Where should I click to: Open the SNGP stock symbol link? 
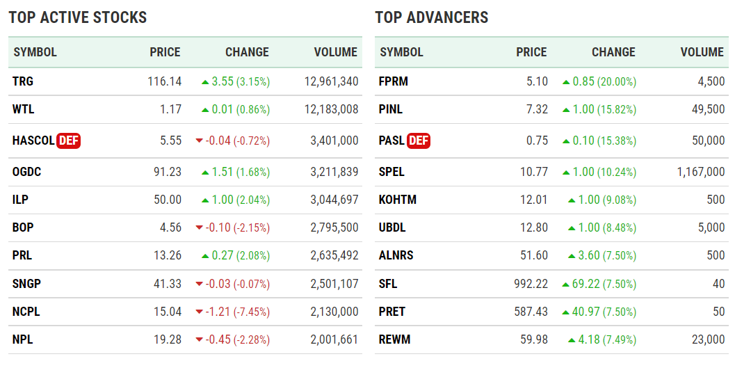(x=26, y=284)
